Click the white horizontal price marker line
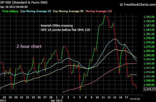 click(134, 75)
